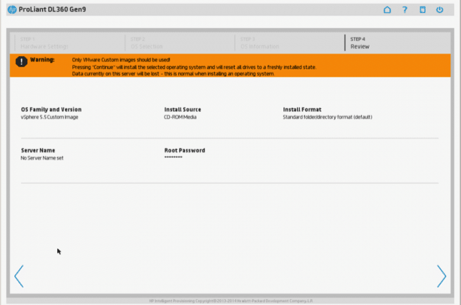
Task: Click 'CD-ROM Media' install source value
Action: [x=180, y=117]
